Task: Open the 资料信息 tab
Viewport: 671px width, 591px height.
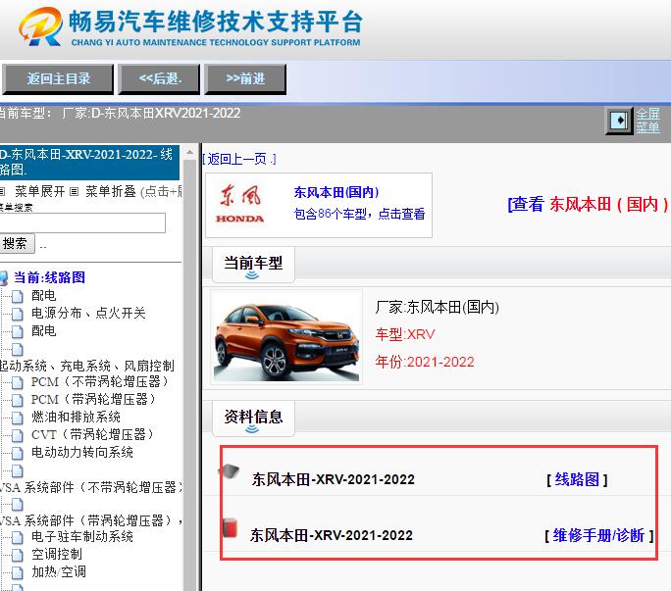Action: (x=253, y=417)
